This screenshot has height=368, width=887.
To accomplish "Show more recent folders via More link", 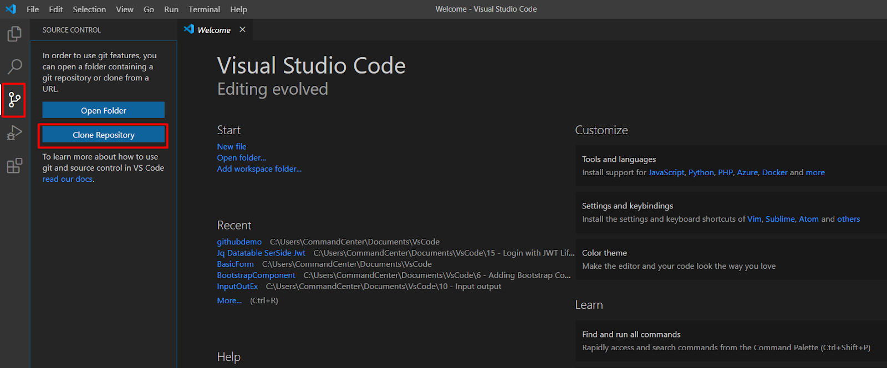I will [x=230, y=301].
